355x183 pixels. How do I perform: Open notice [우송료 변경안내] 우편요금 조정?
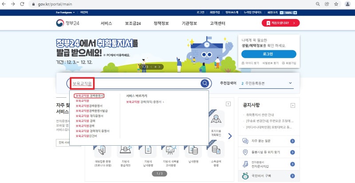click(269, 121)
